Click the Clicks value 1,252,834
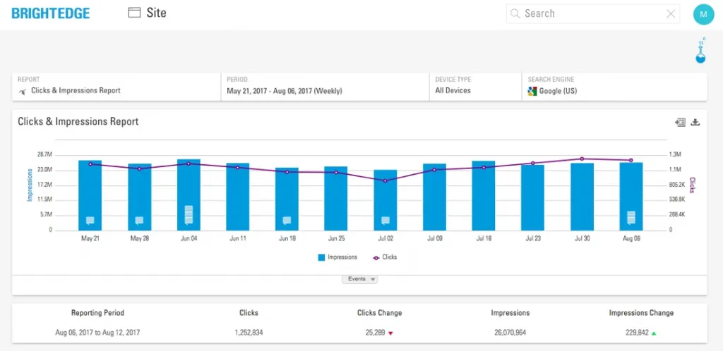Viewport: 723px width, 351px height. pyautogui.click(x=249, y=333)
